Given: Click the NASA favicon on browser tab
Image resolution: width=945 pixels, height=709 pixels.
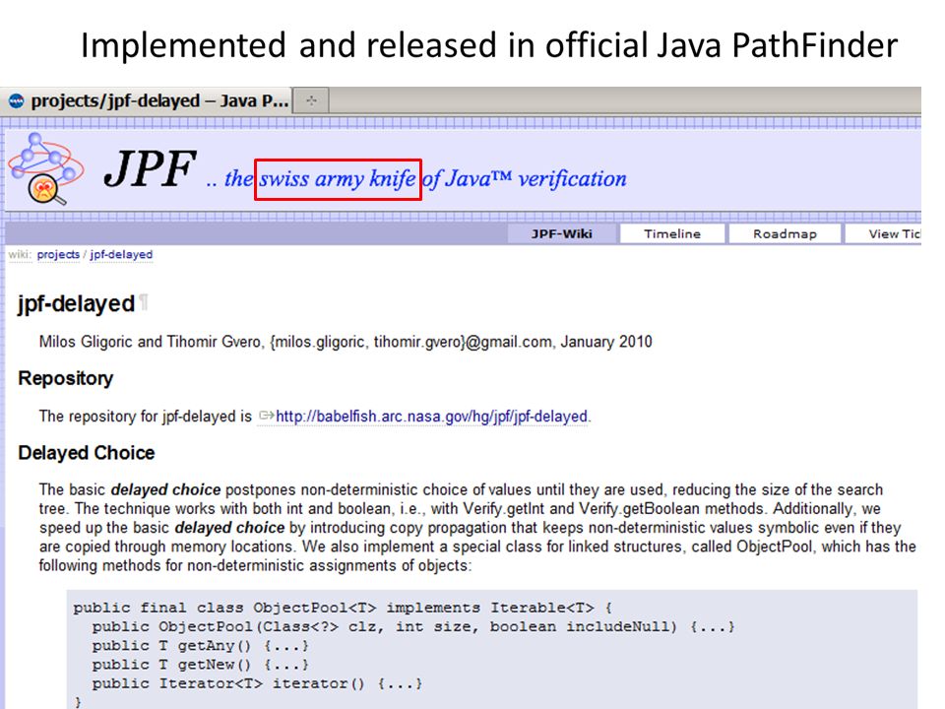Looking at the screenshot, I should (x=17, y=100).
